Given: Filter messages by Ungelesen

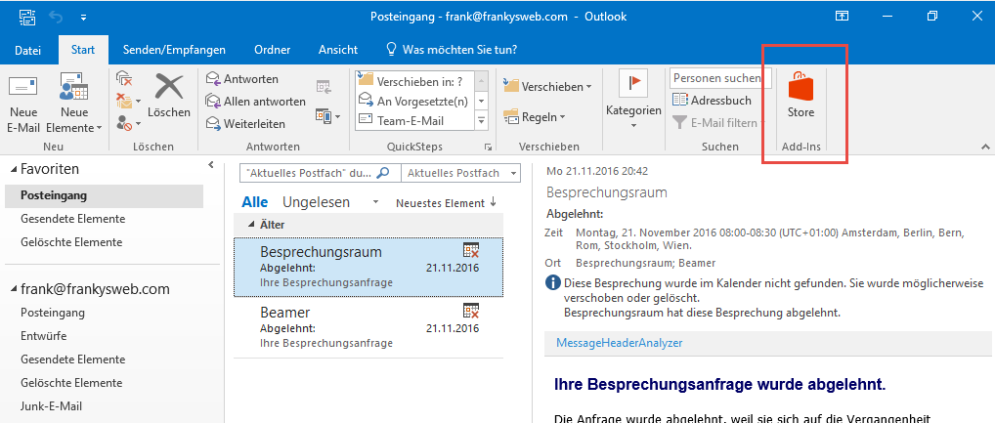Looking at the screenshot, I should click(x=315, y=202).
